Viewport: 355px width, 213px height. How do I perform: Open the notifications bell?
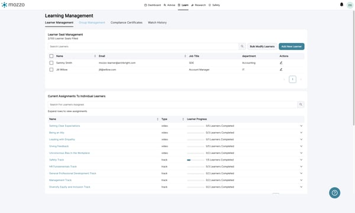[x=341, y=5]
